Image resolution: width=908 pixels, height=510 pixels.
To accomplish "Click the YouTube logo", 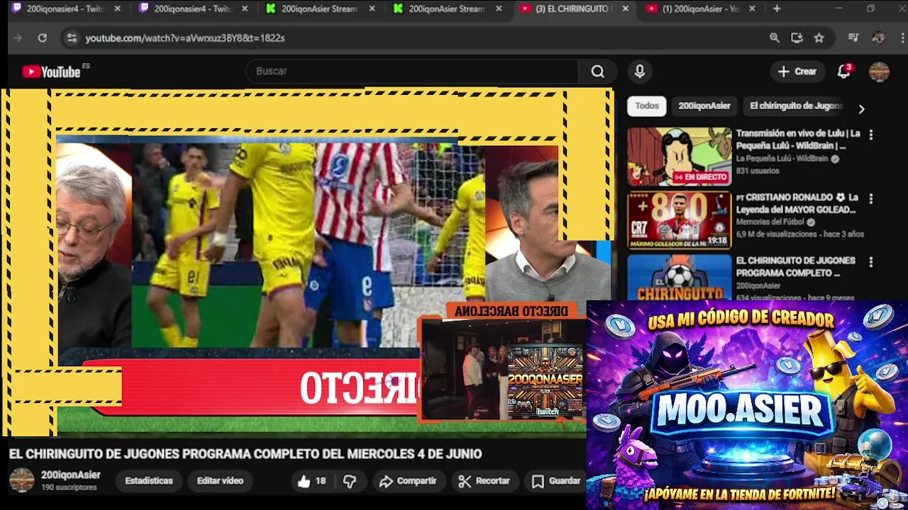I will pyautogui.click(x=51, y=72).
